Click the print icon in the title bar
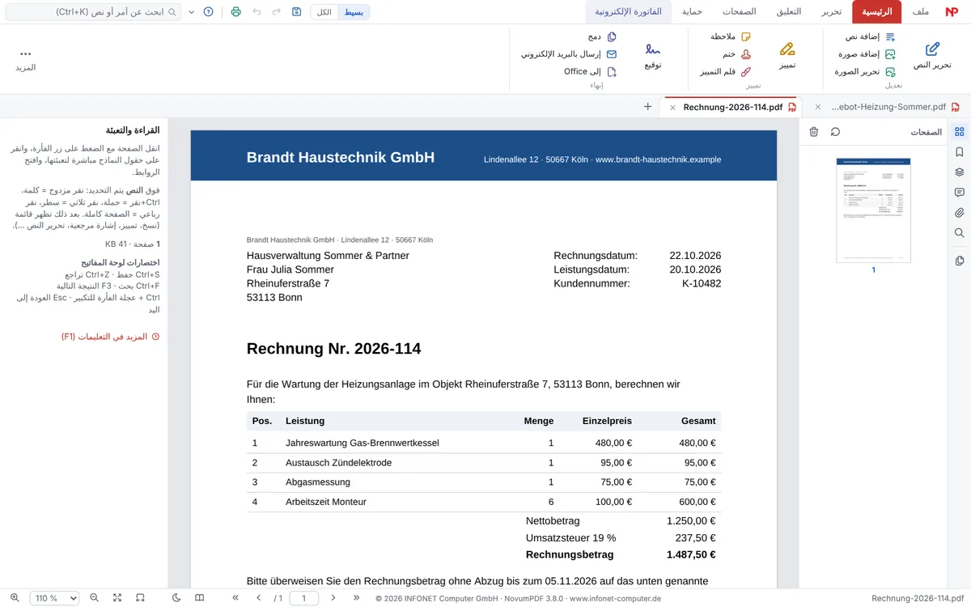This screenshot has width=971, height=607. pyautogui.click(x=235, y=12)
